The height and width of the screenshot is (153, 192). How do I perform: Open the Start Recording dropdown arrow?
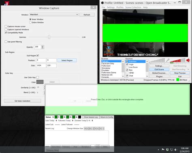[x=188, y=69]
